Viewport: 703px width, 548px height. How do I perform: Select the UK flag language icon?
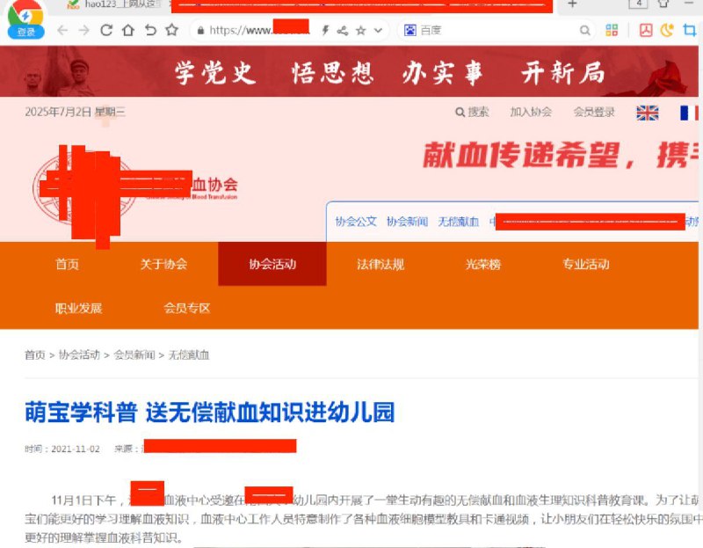pyautogui.click(x=648, y=113)
